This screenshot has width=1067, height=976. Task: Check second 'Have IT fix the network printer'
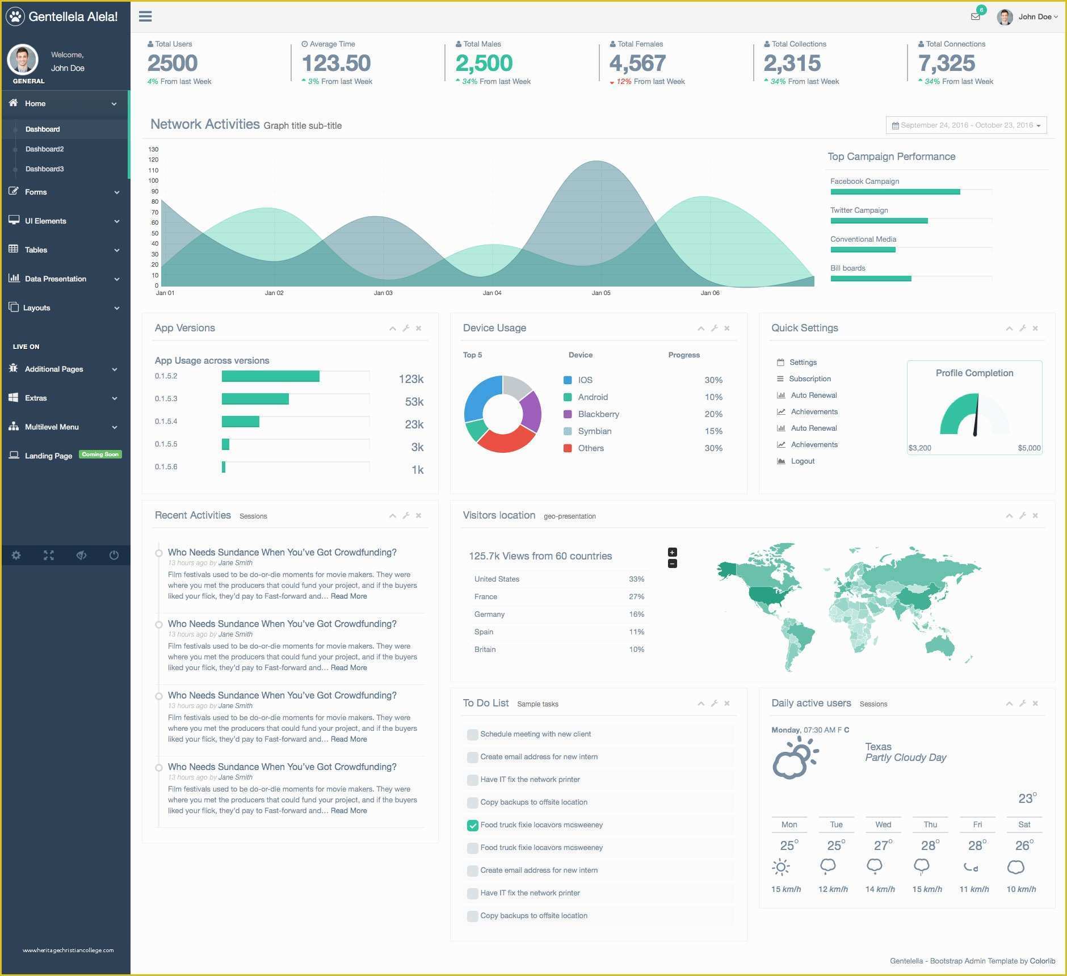[x=472, y=893]
